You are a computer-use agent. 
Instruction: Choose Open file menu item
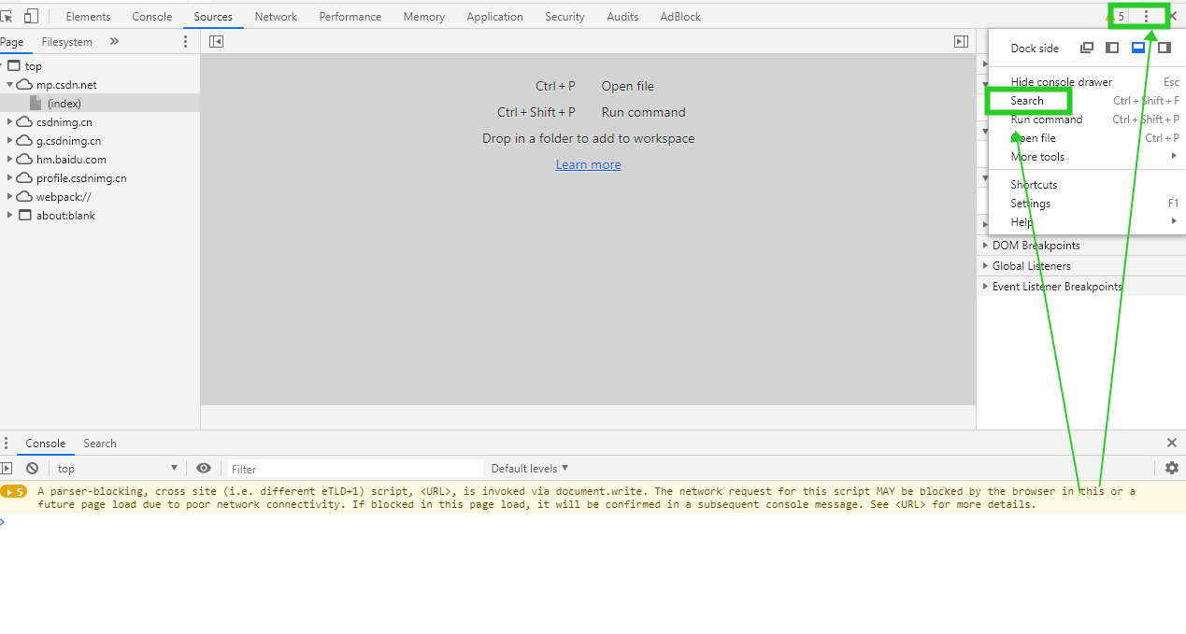1087,138
